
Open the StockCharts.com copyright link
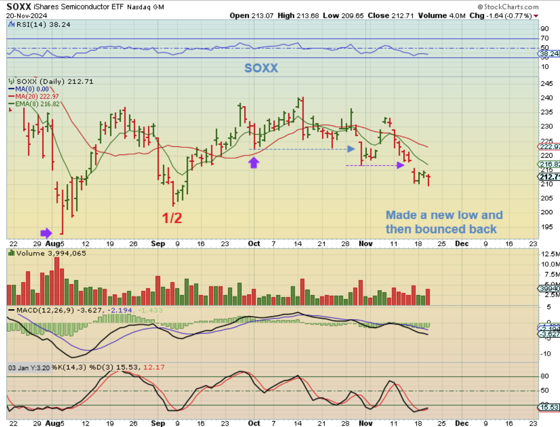tap(508, 7)
